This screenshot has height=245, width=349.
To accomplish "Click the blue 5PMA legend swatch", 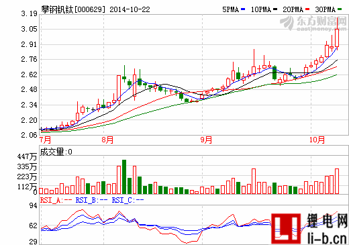I will [243, 9].
